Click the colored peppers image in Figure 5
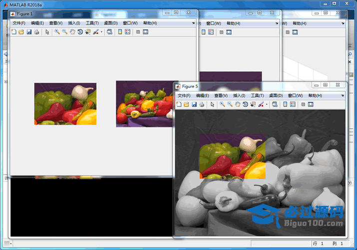357x250 pixels. (232, 156)
